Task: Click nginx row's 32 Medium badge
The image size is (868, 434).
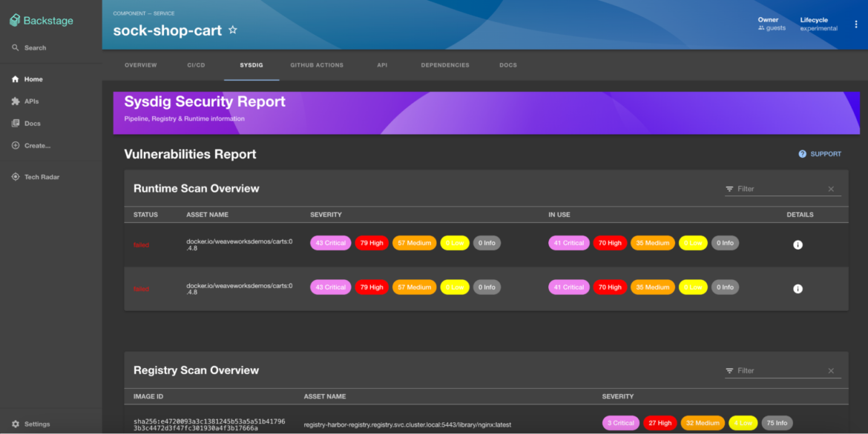Action: (x=703, y=423)
